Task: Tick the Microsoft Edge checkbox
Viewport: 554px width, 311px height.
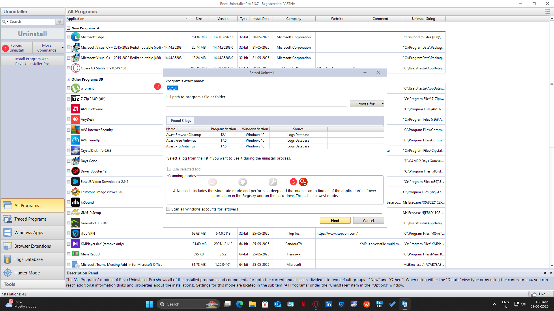Action: (x=68, y=37)
